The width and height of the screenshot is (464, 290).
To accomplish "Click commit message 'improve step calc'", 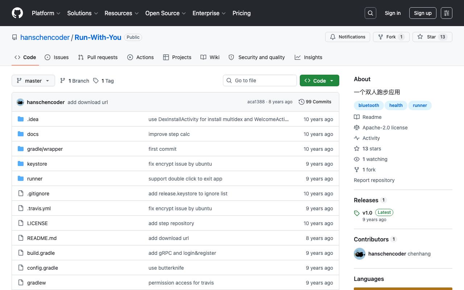I will pos(169,134).
